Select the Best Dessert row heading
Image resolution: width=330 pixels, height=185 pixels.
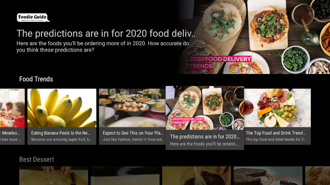coord(37,160)
